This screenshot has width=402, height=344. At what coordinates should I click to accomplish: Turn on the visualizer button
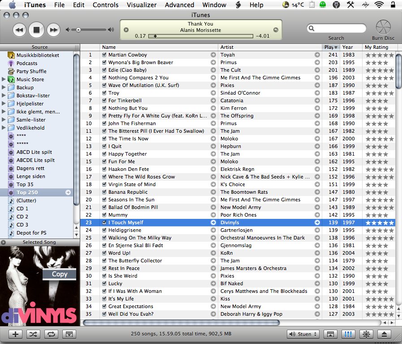(366, 334)
